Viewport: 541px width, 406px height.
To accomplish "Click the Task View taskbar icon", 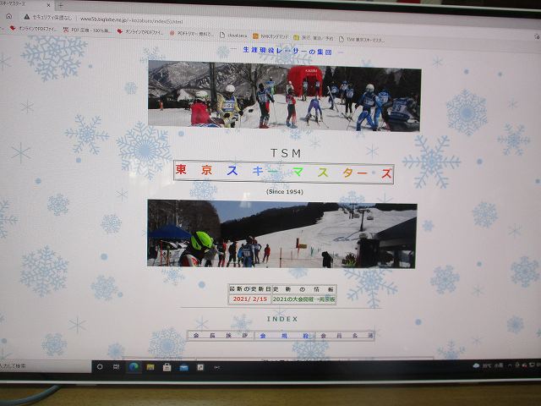I will (x=116, y=366).
